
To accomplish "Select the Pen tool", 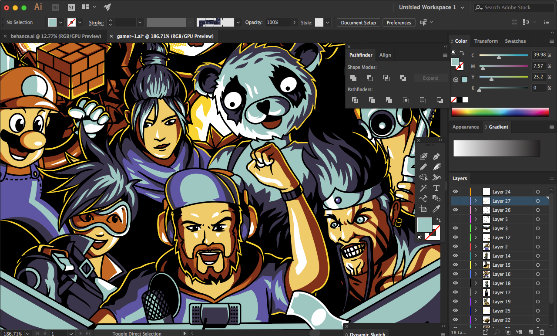I will point(436,156).
